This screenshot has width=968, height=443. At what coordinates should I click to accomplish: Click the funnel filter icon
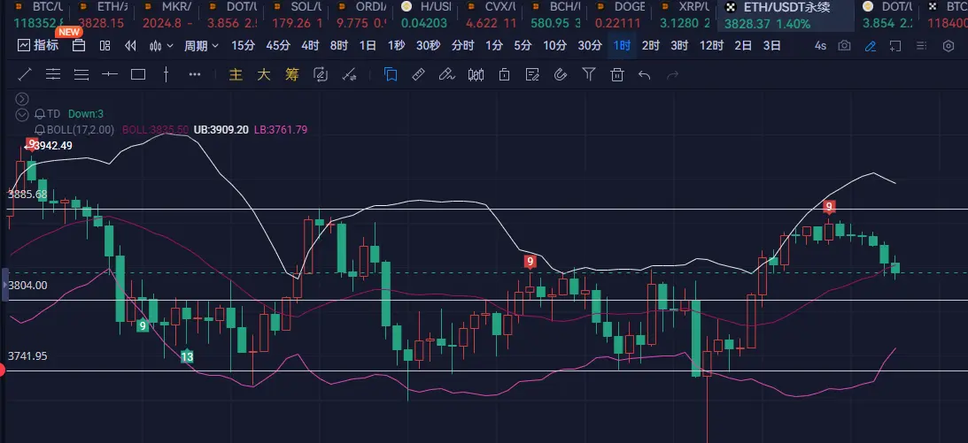(x=589, y=74)
